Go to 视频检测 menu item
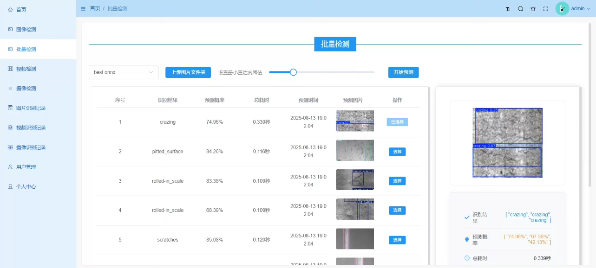 38,69
